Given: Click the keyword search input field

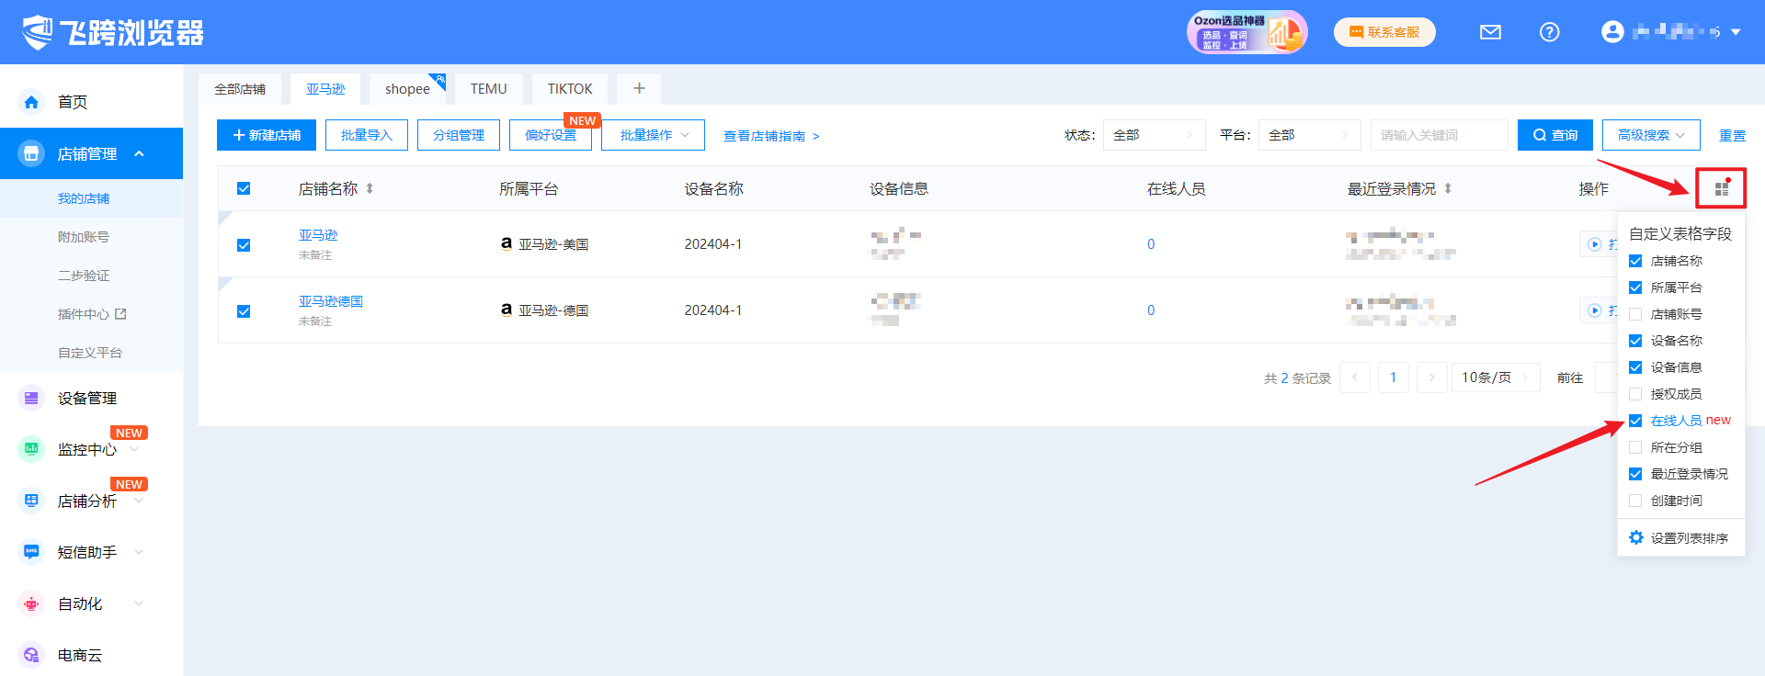Looking at the screenshot, I should [1438, 135].
